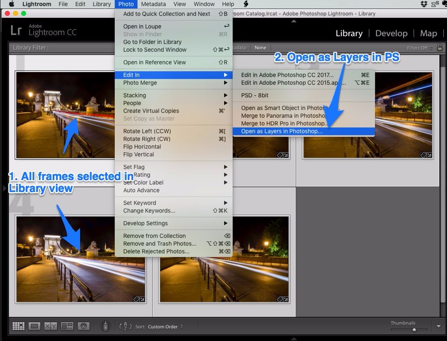447x341 pixels.
Task: Open the Filters Off preset dropdown
Action: pyautogui.click(x=420, y=48)
